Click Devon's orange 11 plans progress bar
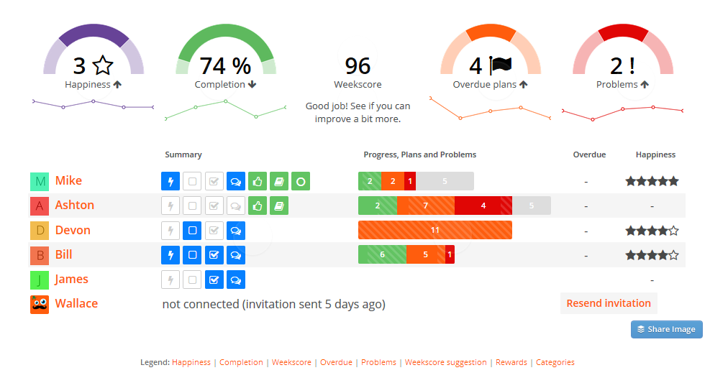The image size is (728, 383). [x=434, y=230]
